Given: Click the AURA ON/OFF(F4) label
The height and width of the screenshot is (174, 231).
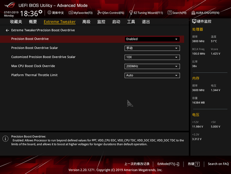Looking at the screenshot, I should (208, 13).
